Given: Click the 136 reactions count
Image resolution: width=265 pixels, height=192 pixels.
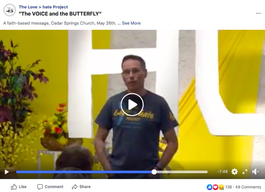Looking at the screenshot, I should coord(228,187).
